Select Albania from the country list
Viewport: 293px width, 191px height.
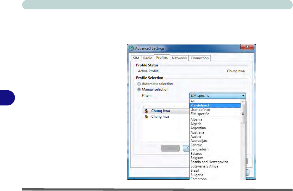point(196,119)
